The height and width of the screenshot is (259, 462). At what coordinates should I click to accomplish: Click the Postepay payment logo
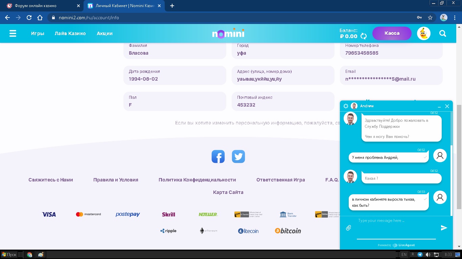click(128, 214)
